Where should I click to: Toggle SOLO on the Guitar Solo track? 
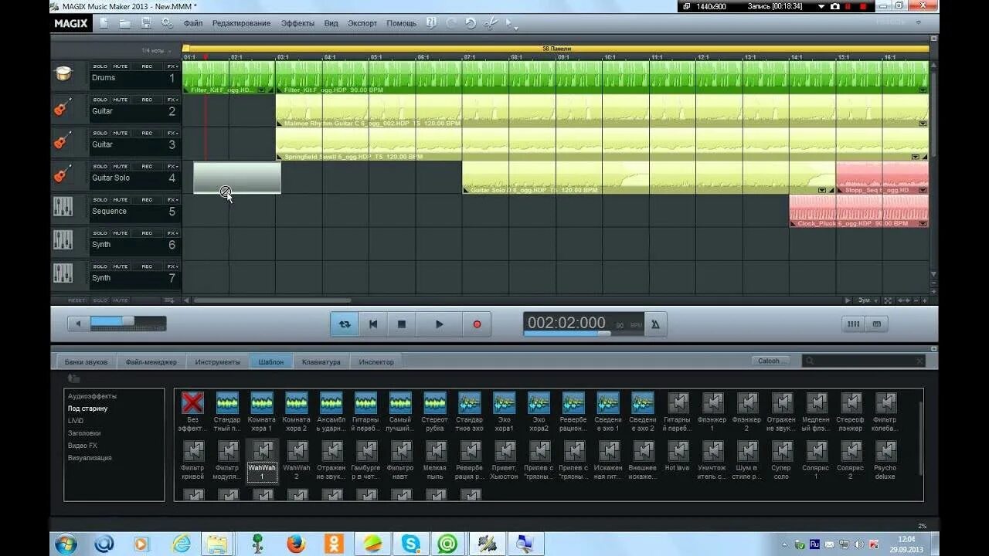tap(100, 166)
